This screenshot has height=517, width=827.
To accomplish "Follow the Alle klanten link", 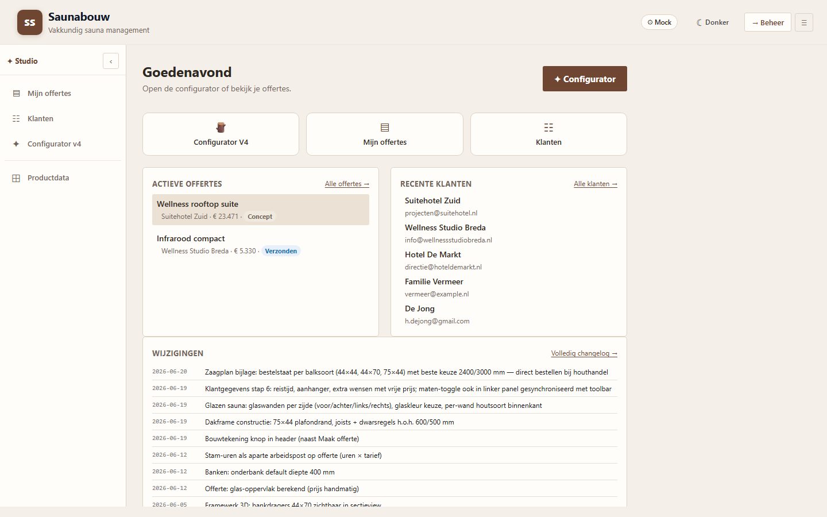I will (596, 184).
